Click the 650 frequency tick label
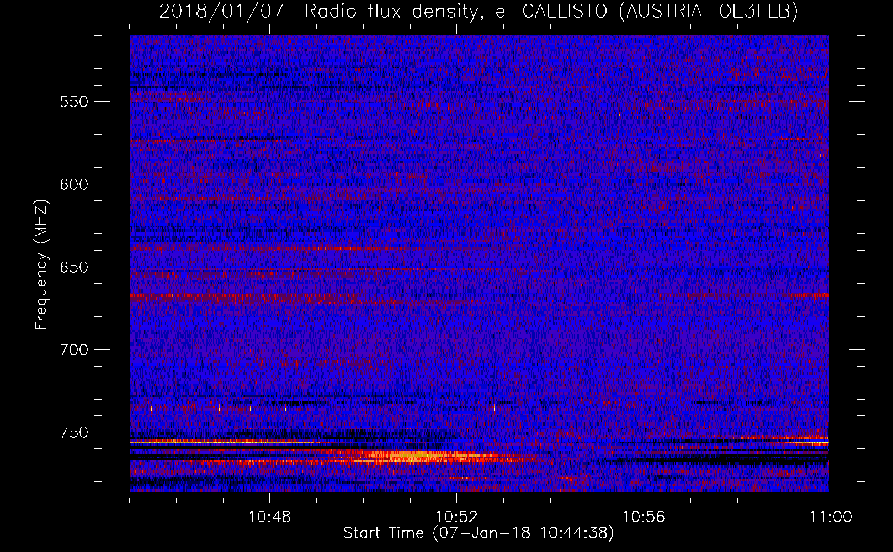This screenshot has width=893, height=552. click(x=74, y=267)
